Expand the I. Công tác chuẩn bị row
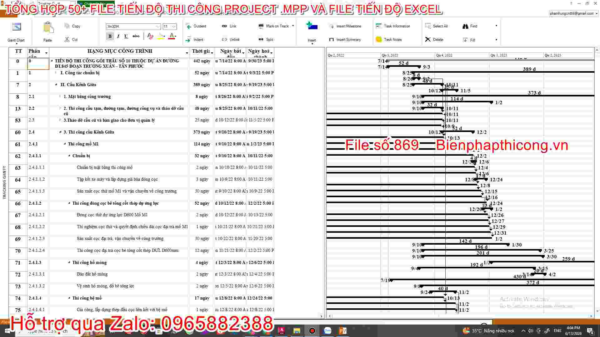 (x=56, y=73)
